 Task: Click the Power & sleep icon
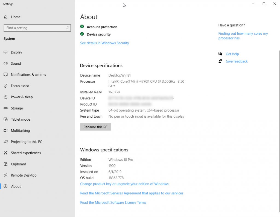5,97
